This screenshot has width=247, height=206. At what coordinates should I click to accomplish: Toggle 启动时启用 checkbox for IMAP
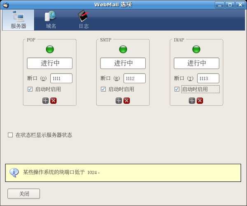[x=177, y=89]
